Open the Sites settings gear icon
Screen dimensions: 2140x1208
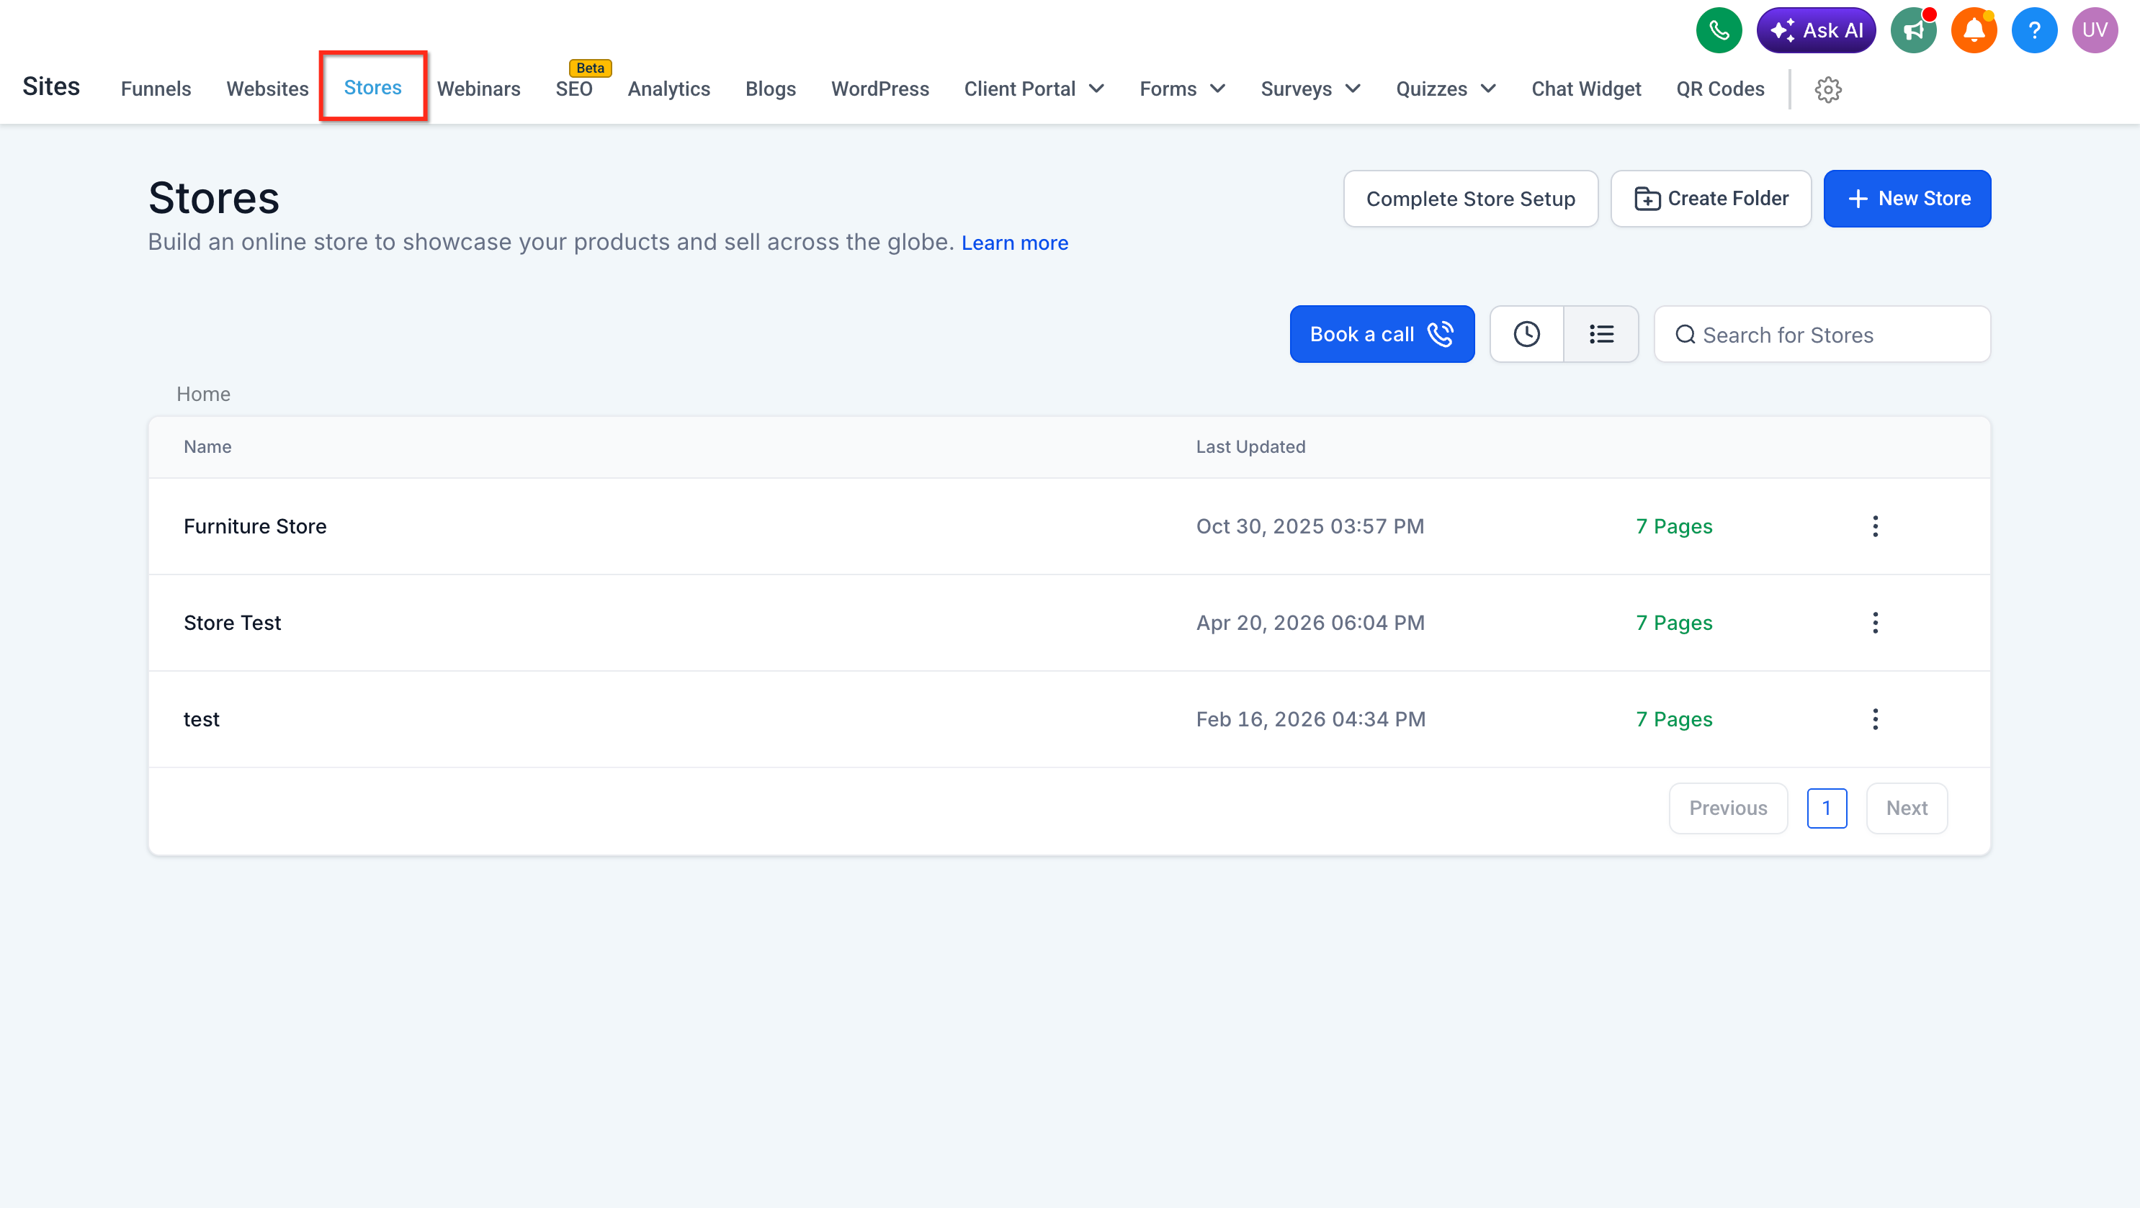[x=1827, y=89]
